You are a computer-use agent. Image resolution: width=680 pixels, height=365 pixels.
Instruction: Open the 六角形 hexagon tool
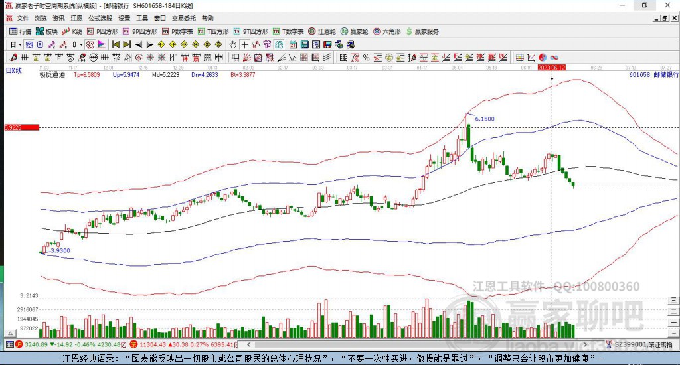(x=387, y=31)
